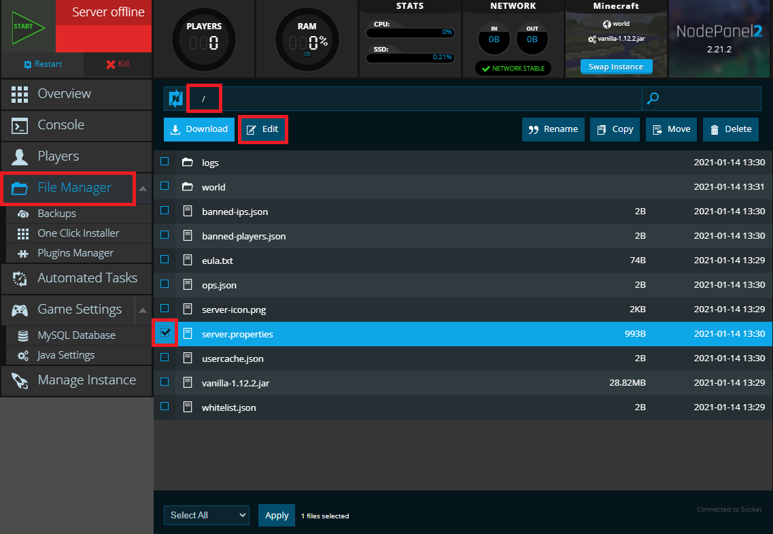Collapse the File Manager submenu arrow
Viewport: 773px width, 534px height.
[x=143, y=188]
